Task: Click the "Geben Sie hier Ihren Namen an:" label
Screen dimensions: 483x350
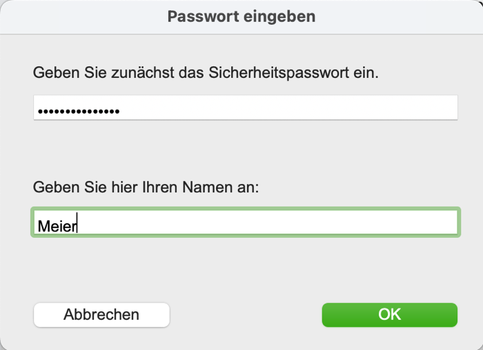Action: coord(146,187)
